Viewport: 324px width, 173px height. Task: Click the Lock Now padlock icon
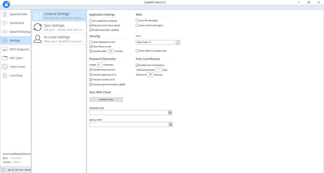point(5,75)
